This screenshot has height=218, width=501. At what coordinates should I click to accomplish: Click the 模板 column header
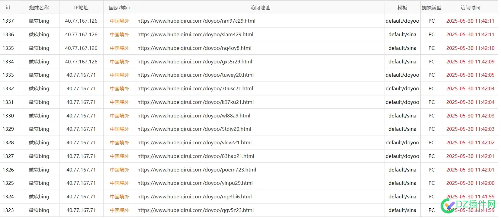pos(402,8)
